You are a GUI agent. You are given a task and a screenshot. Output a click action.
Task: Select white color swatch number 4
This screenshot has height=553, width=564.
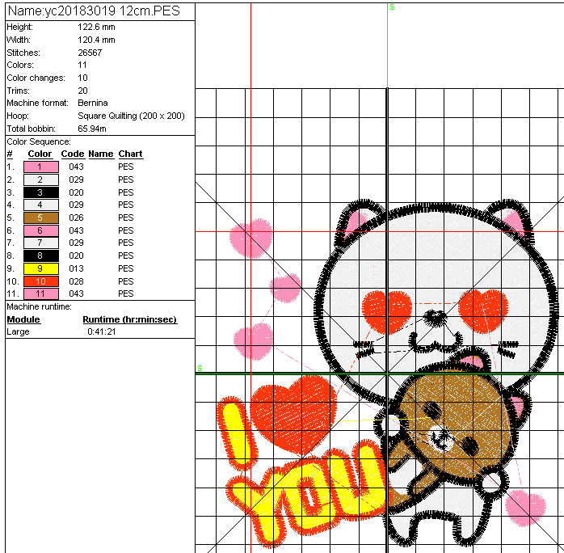41,205
